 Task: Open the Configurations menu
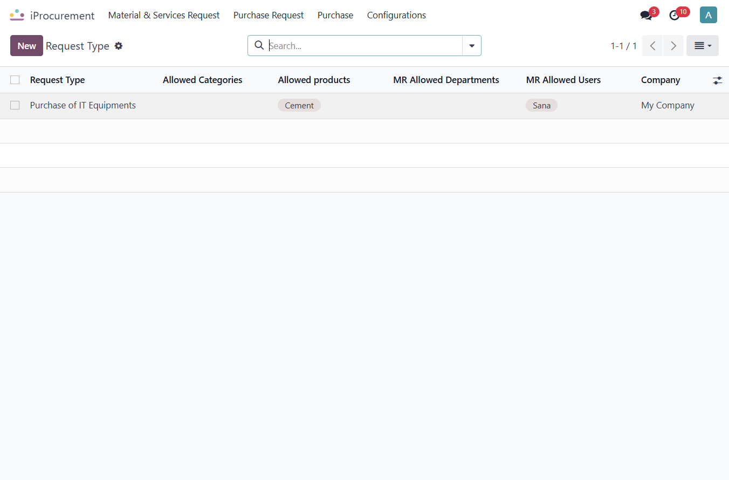pyautogui.click(x=396, y=15)
